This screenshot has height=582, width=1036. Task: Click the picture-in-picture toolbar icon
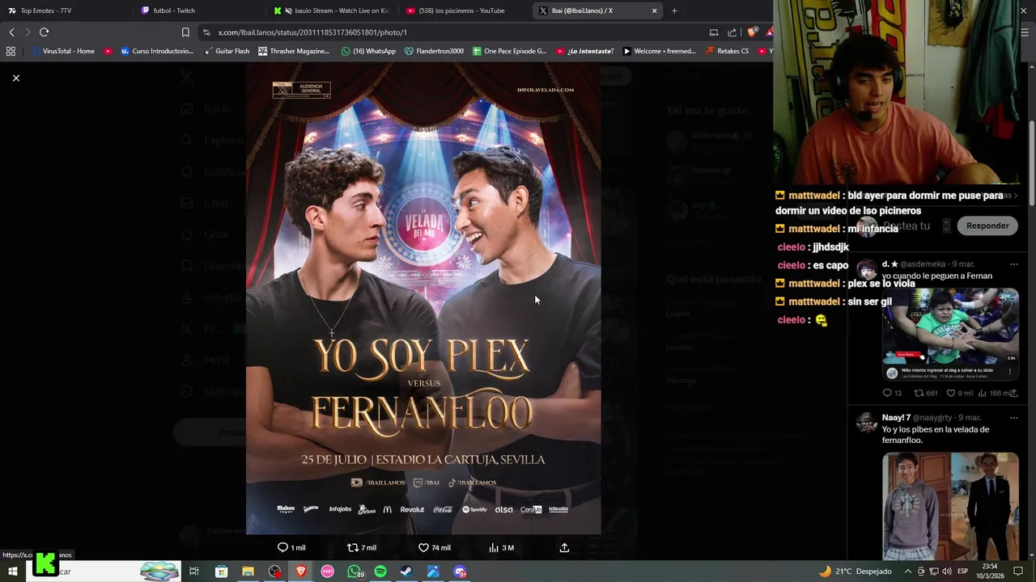tap(714, 32)
